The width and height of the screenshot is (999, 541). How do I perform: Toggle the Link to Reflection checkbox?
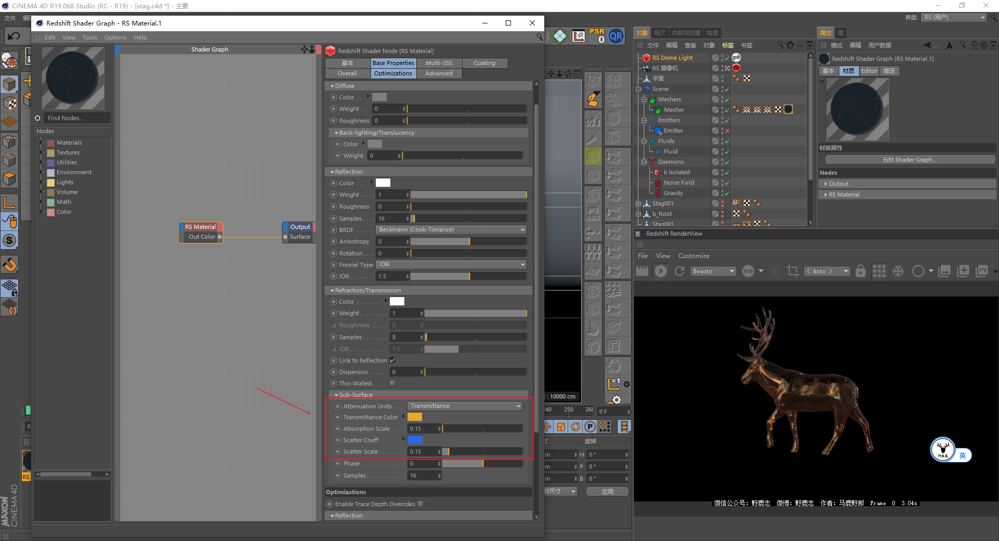392,360
